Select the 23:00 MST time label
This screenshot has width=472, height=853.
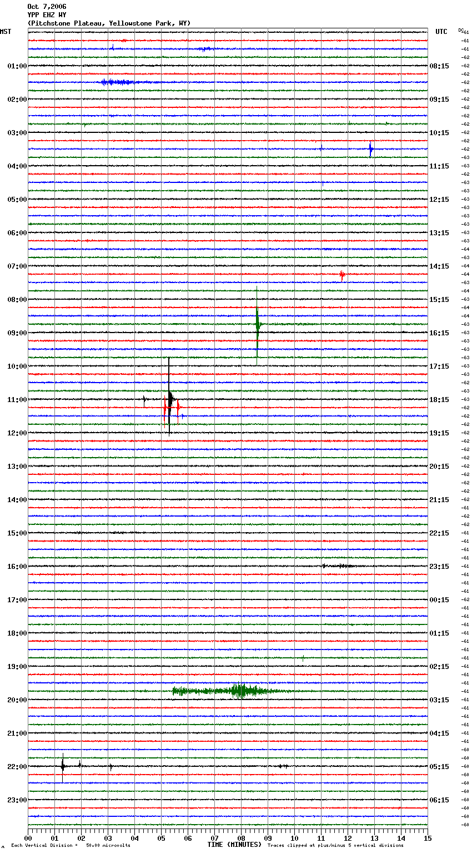17,800
